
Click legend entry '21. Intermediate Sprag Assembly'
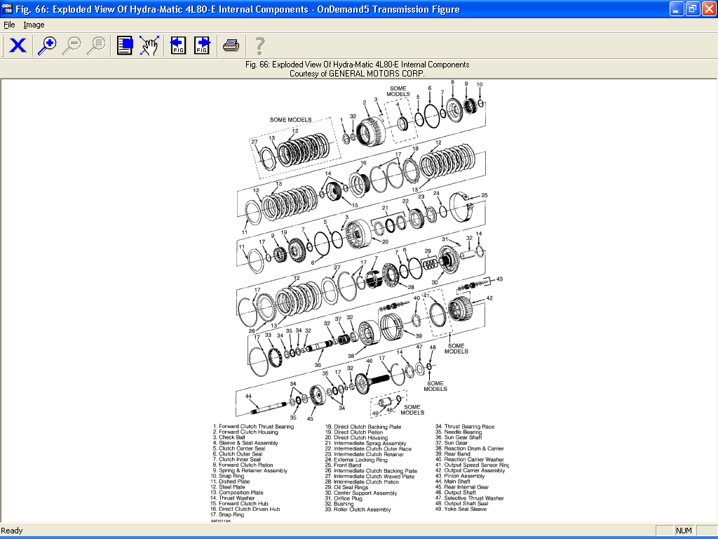pos(366,444)
